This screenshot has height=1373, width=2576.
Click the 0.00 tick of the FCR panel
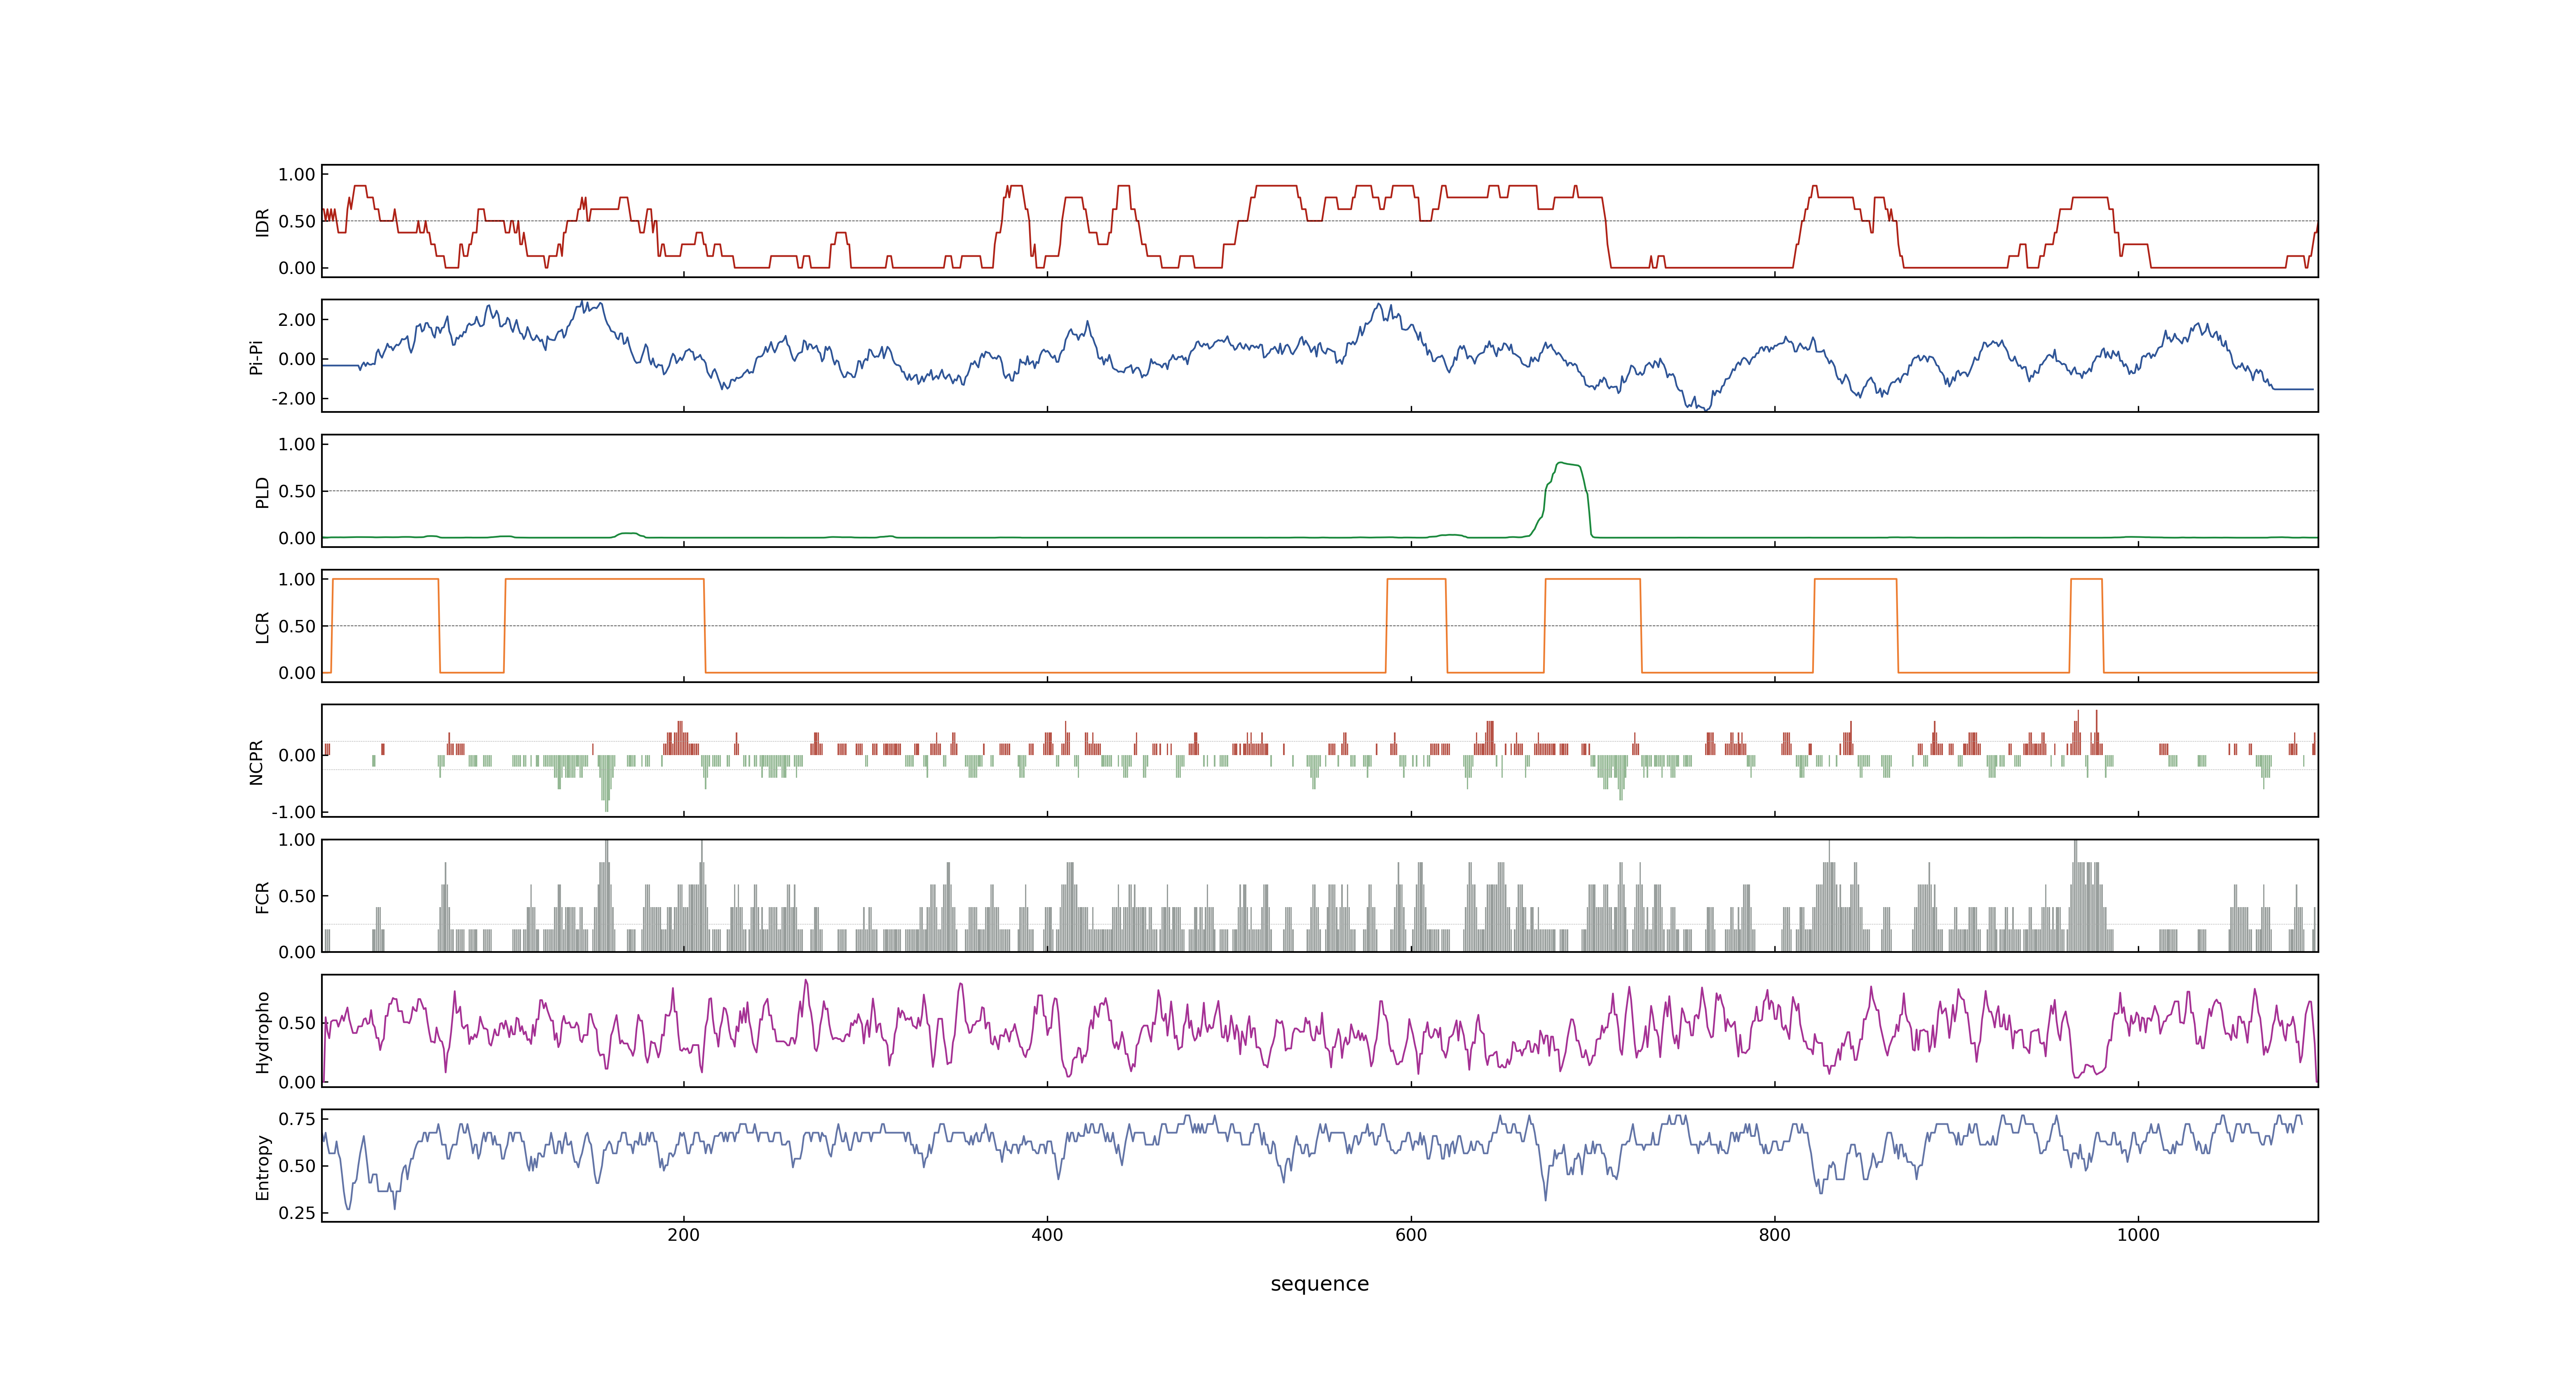297,952
